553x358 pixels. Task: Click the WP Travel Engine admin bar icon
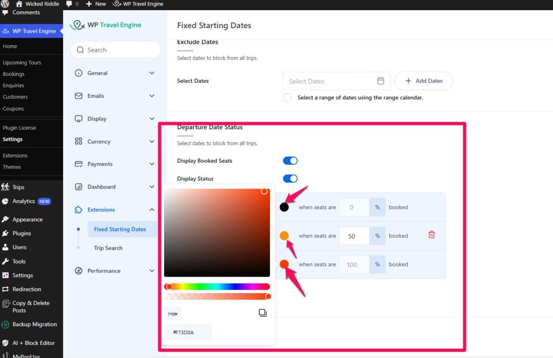(x=117, y=4)
